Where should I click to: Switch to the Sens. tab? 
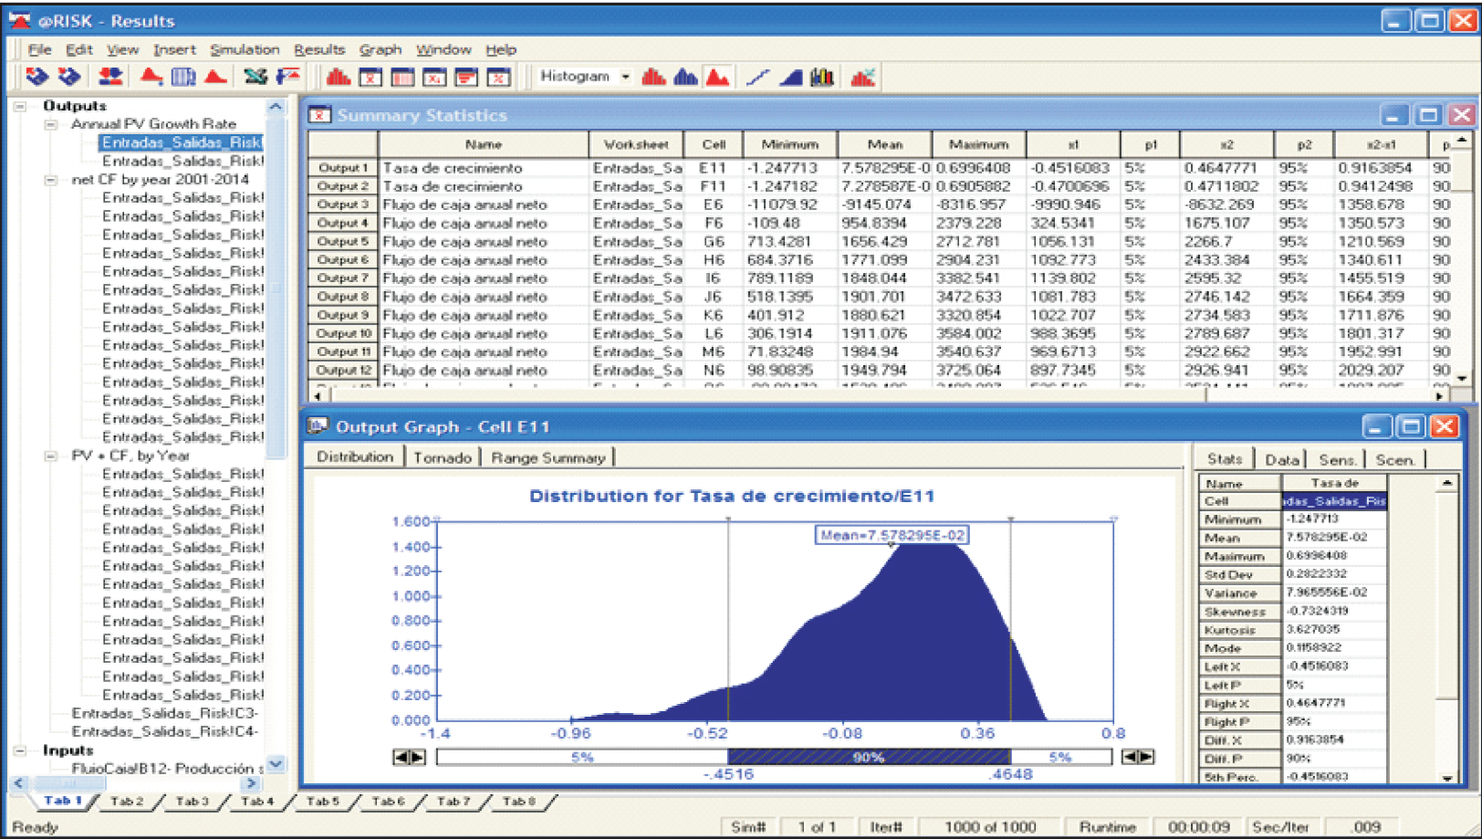[x=1336, y=459]
